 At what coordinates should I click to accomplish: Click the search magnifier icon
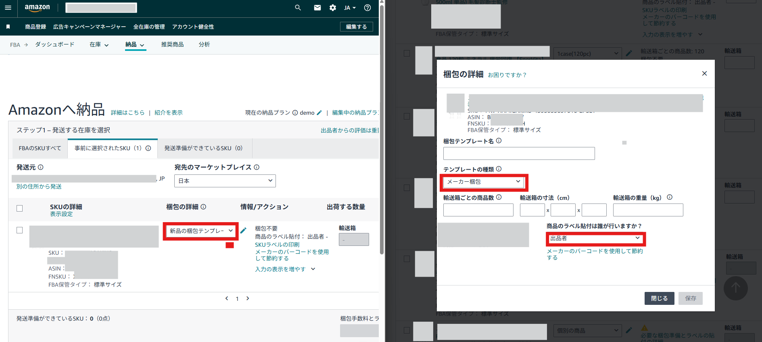298,8
